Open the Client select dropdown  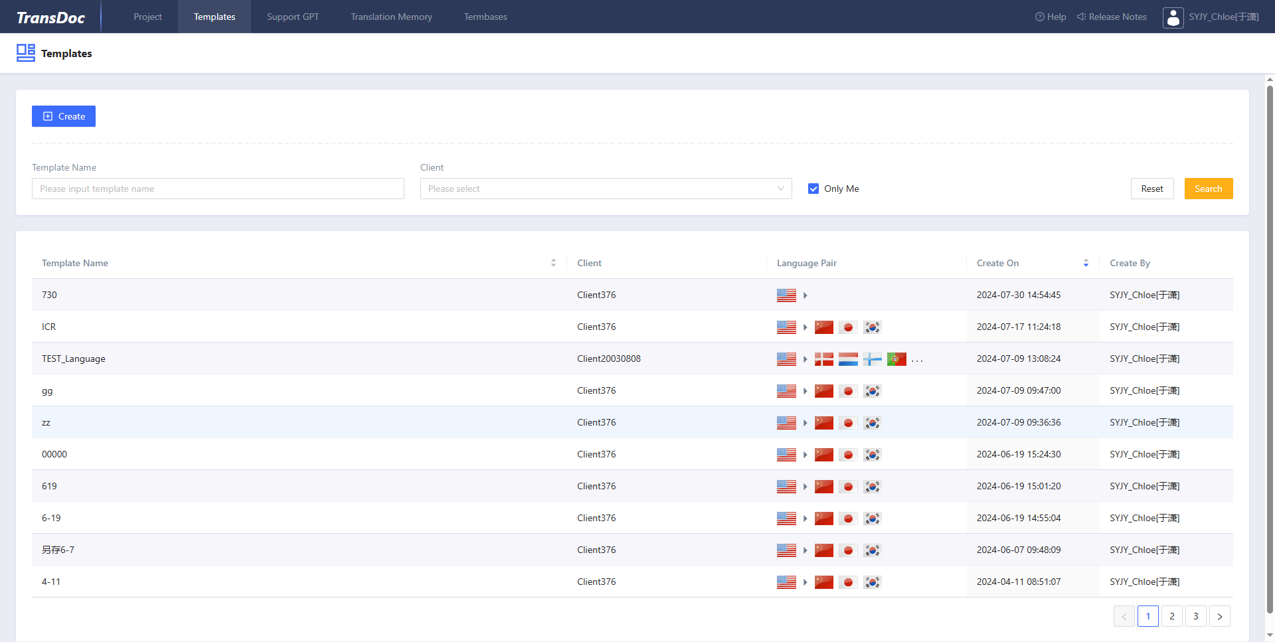[x=606, y=189]
